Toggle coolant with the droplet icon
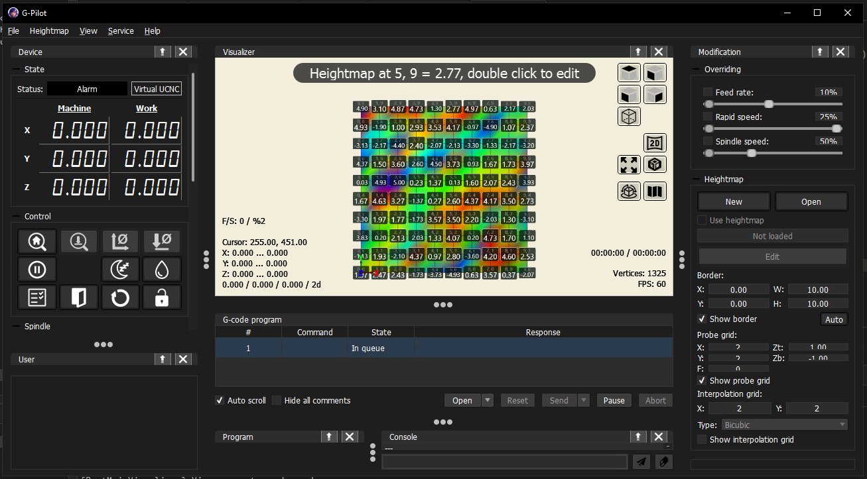The width and height of the screenshot is (867, 479). tap(162, 268)
